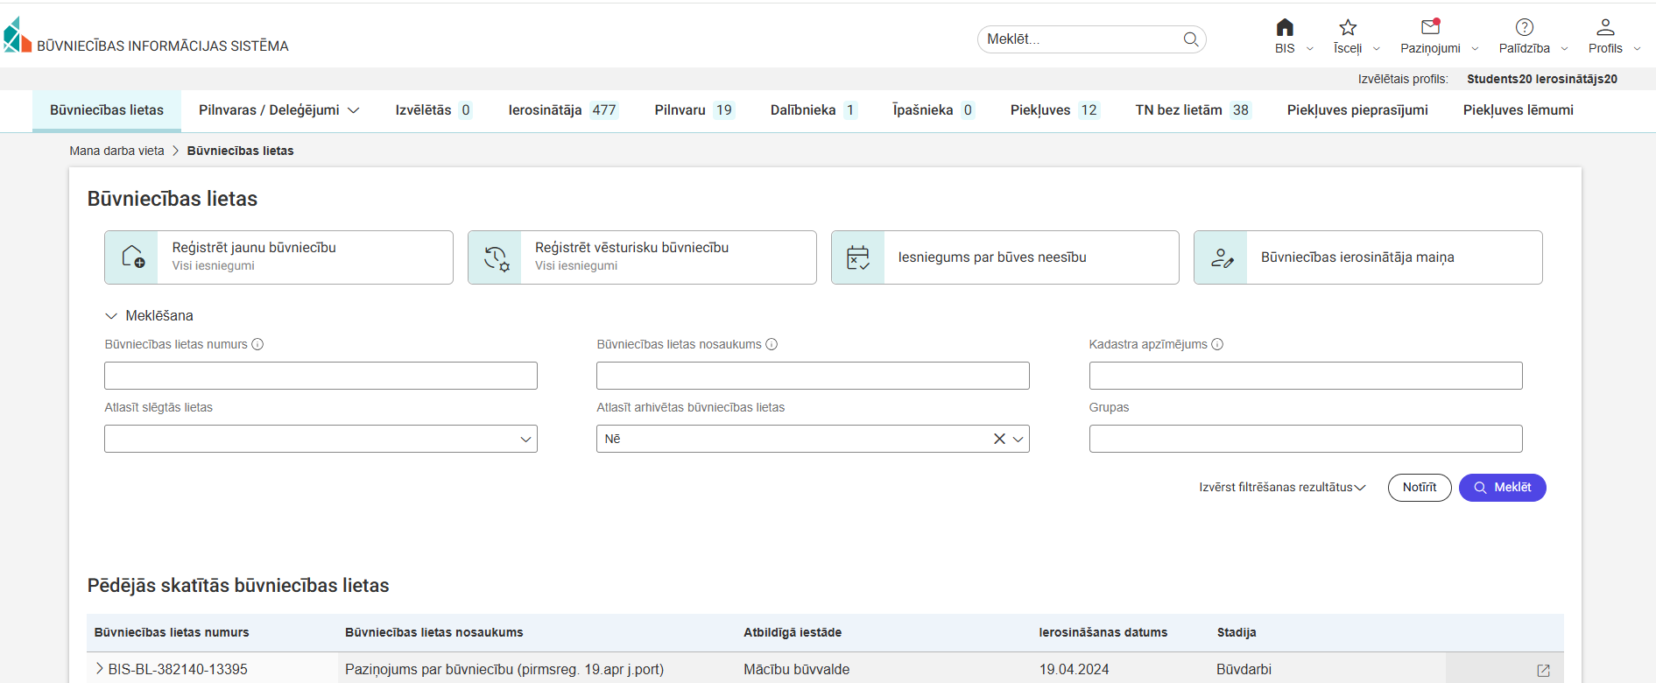Click the Būvniecības lietas nosaukums input field
1656x683 pixels.
point(812,376)
